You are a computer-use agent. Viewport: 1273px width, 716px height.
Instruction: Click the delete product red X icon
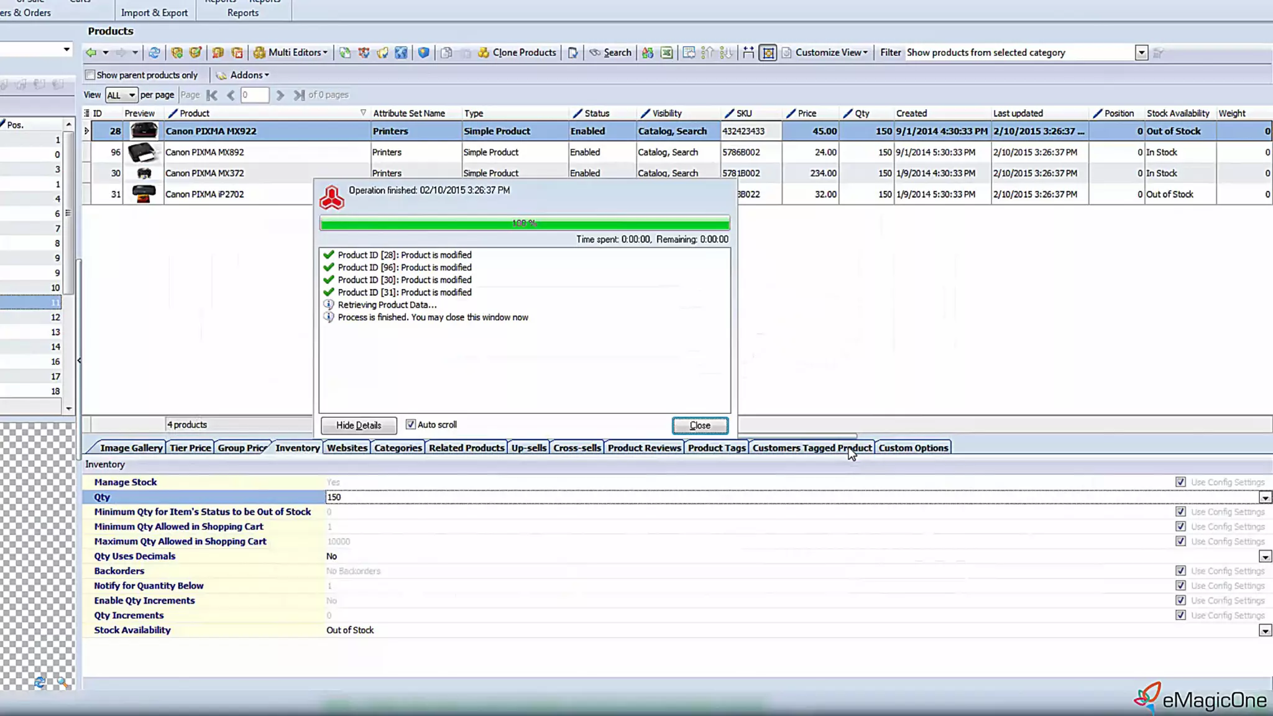(x=237, y=53)
